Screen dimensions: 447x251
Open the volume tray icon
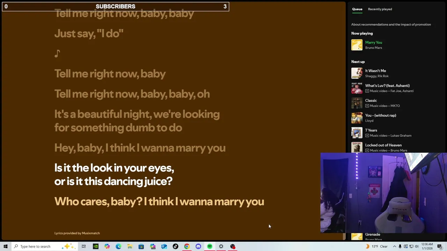(417, 246)
